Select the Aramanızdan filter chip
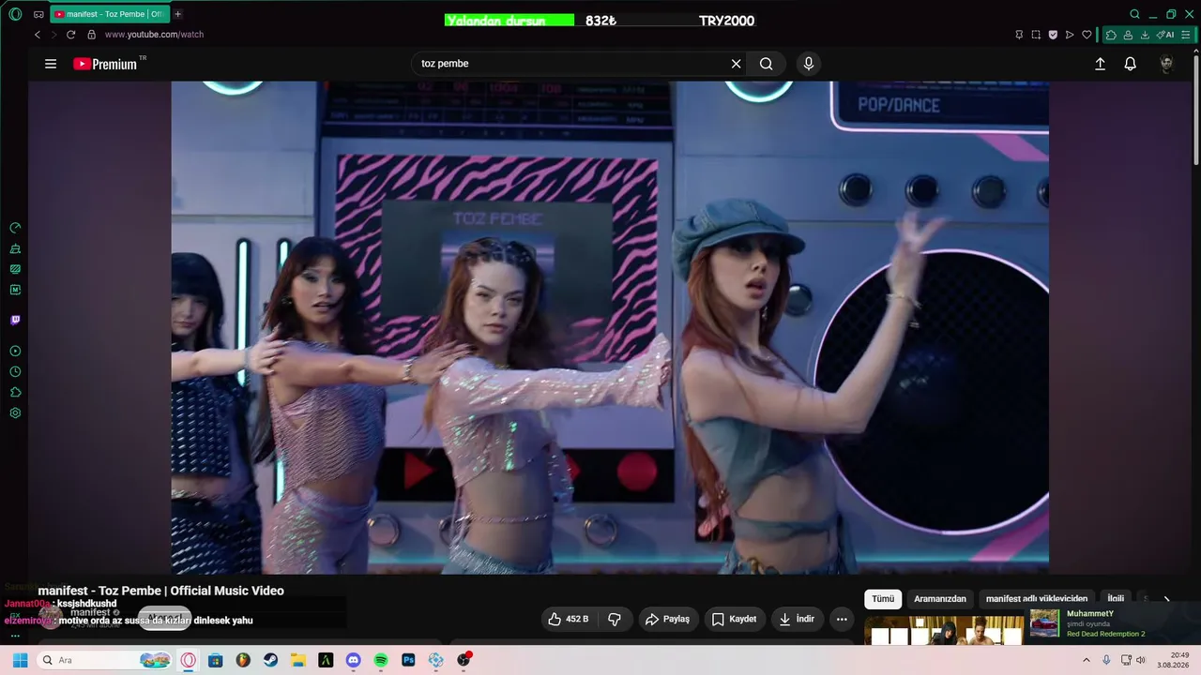The height and width of the screenshot is (675, 1201). coord(940,599)
